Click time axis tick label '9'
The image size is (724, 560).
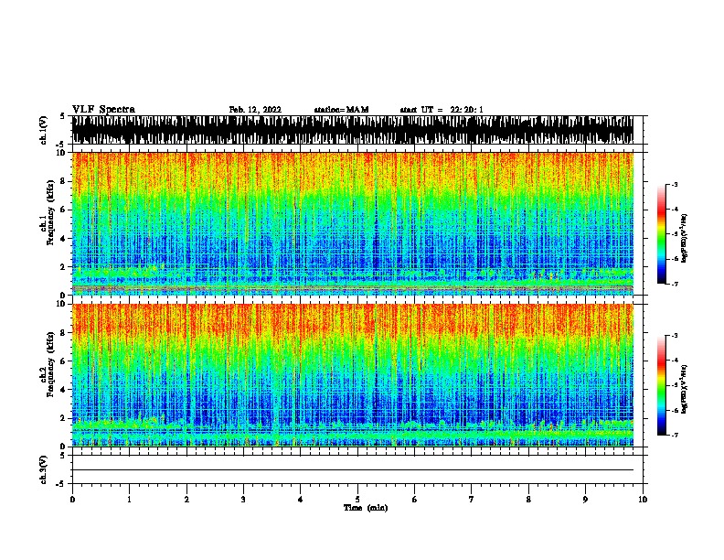pyautogui.click(x=585, y=500)
